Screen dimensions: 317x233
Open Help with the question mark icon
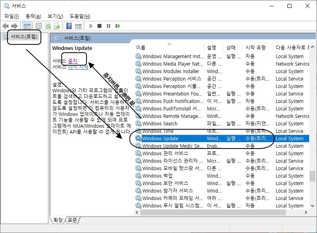click(69, 26)
